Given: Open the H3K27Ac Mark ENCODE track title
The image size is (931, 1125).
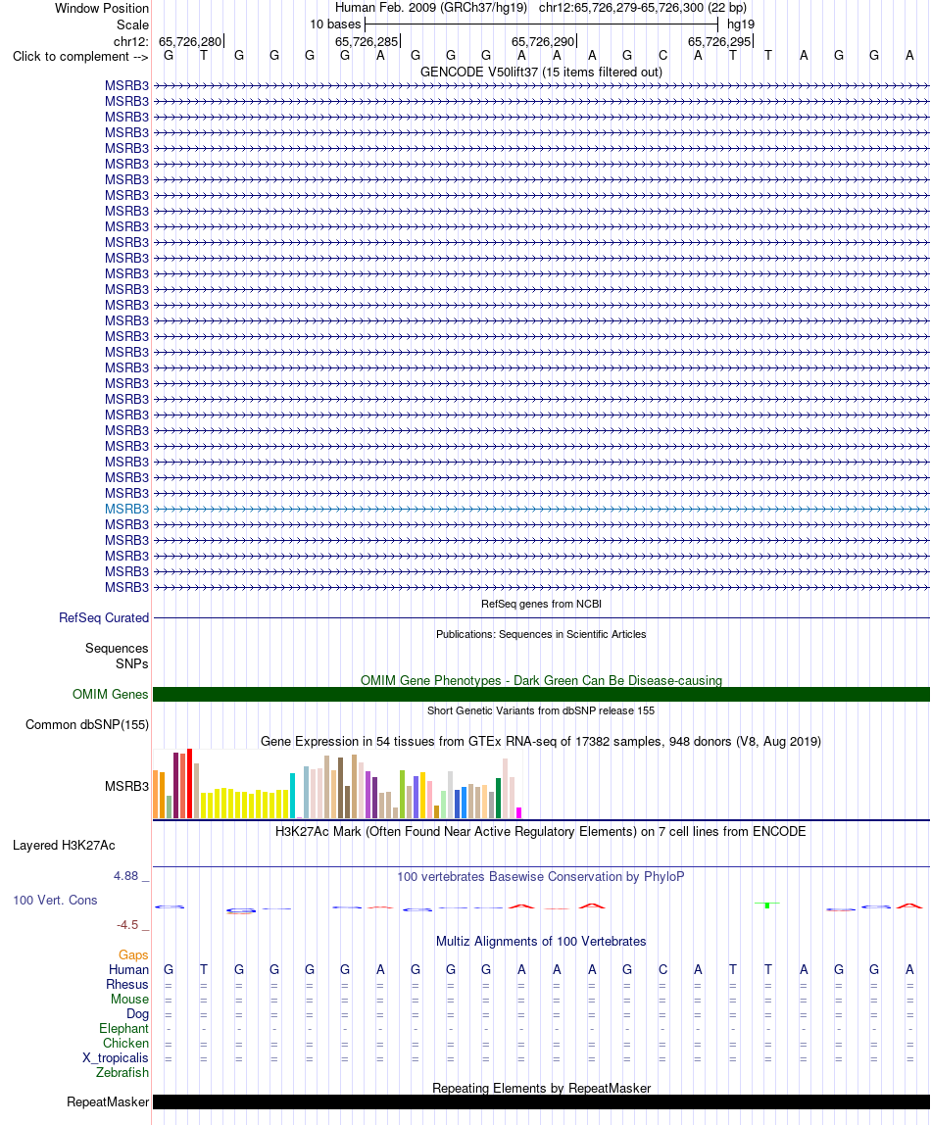Looking at the screenshot, I should (x=541, y=832).
